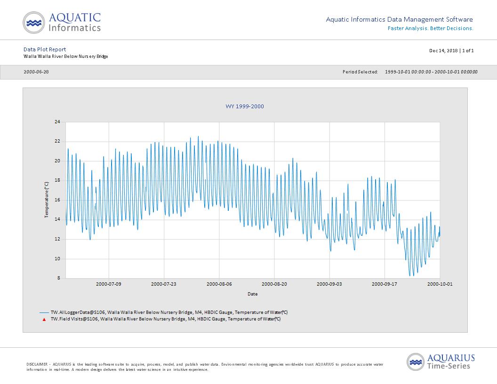Image resolution: width=497 pixels, height=384 pixels.
Task: Click the Aquatic Informatics wave logo icon
Action: [x=33, y=23]
